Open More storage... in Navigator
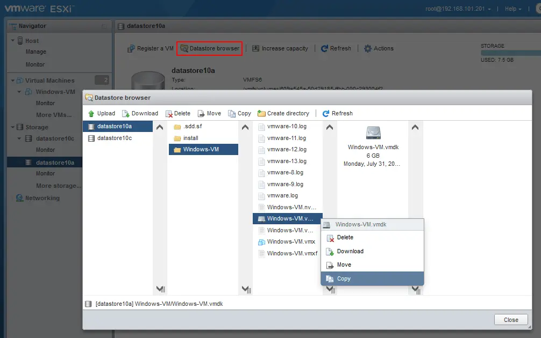541x338 pixels. click(59, 186)
